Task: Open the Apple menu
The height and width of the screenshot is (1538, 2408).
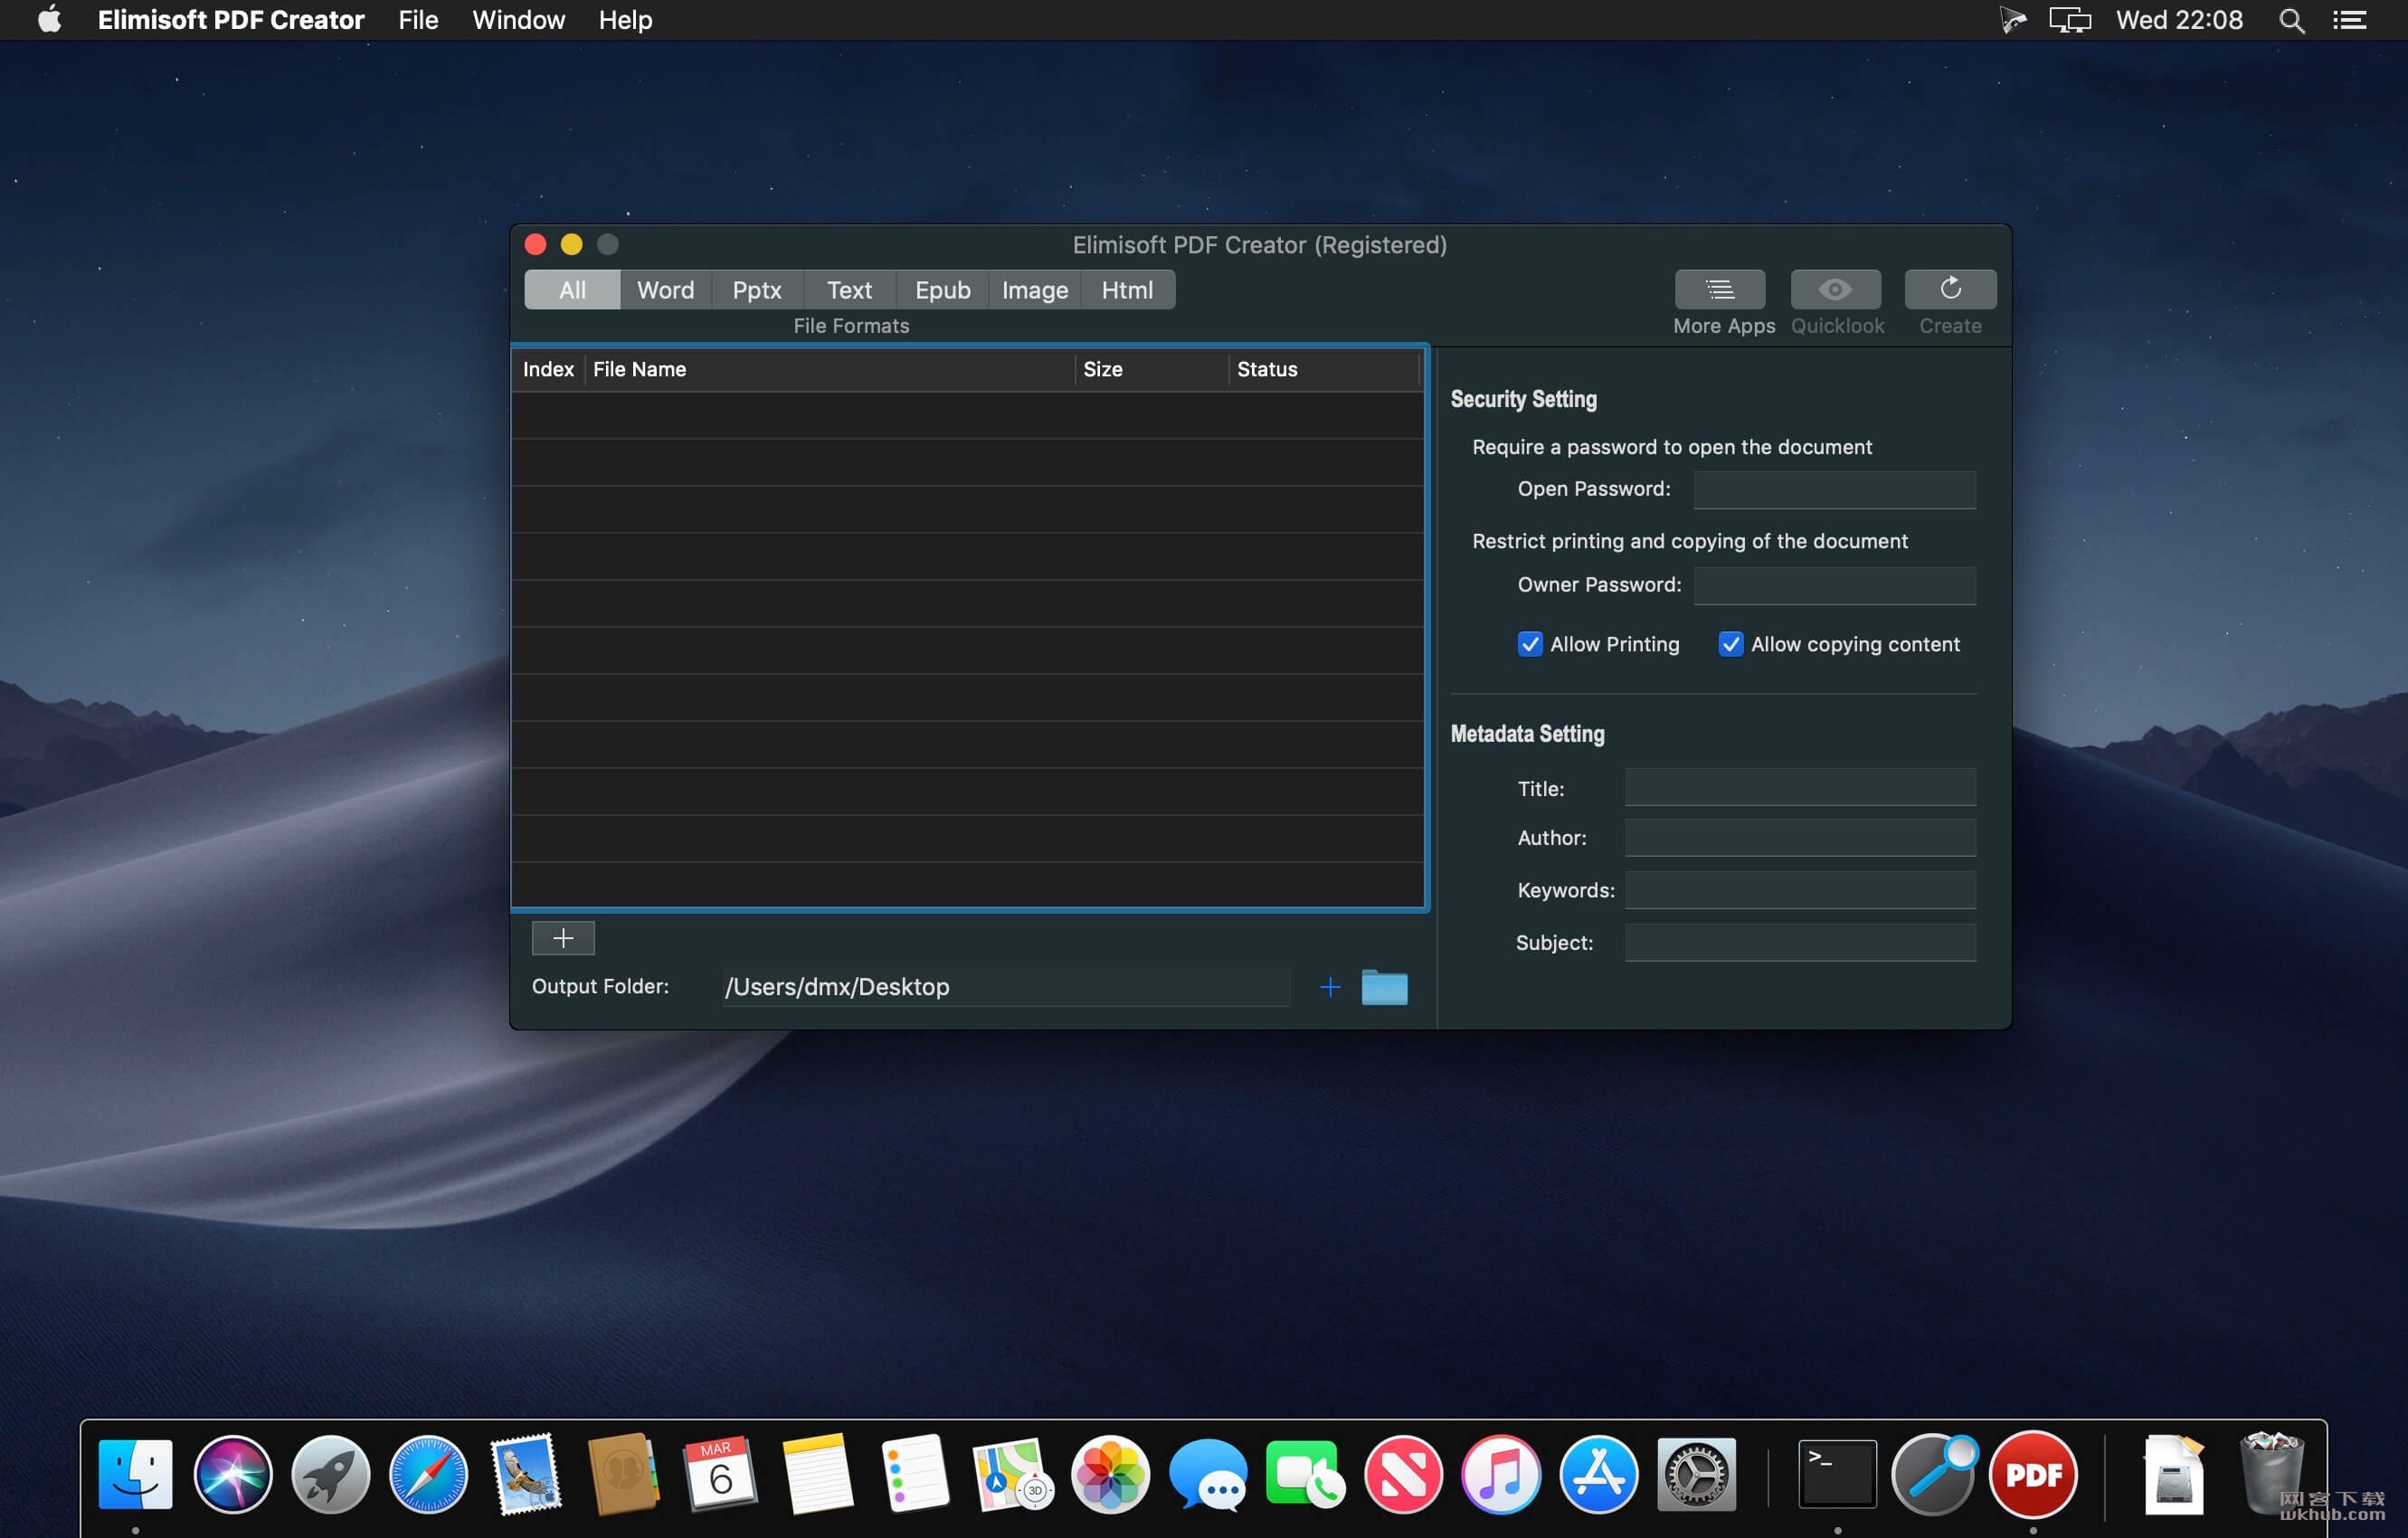Action: point(49,20)
